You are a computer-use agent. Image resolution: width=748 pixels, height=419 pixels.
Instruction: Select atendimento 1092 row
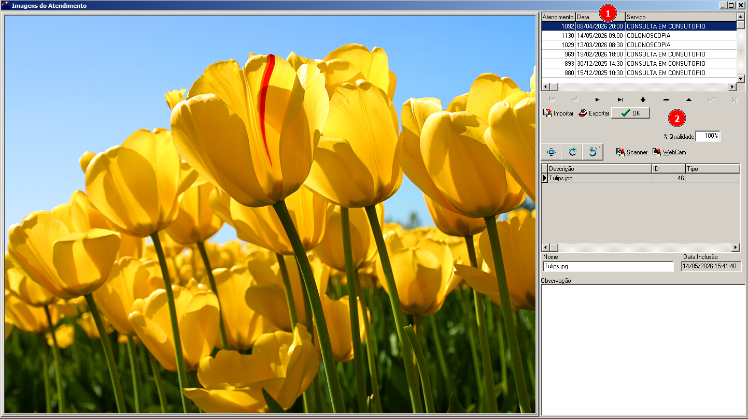pyautogui.click(x=639, y=26)
